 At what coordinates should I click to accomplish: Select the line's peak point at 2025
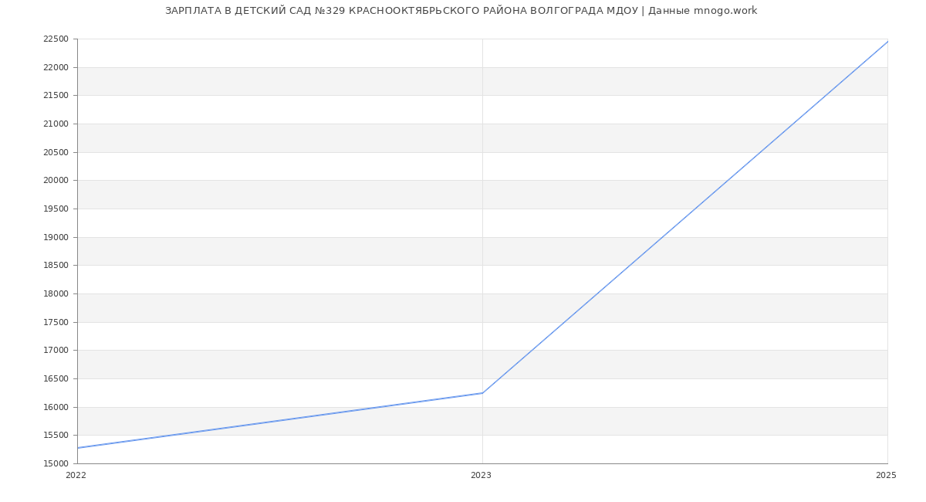[887, 42]
